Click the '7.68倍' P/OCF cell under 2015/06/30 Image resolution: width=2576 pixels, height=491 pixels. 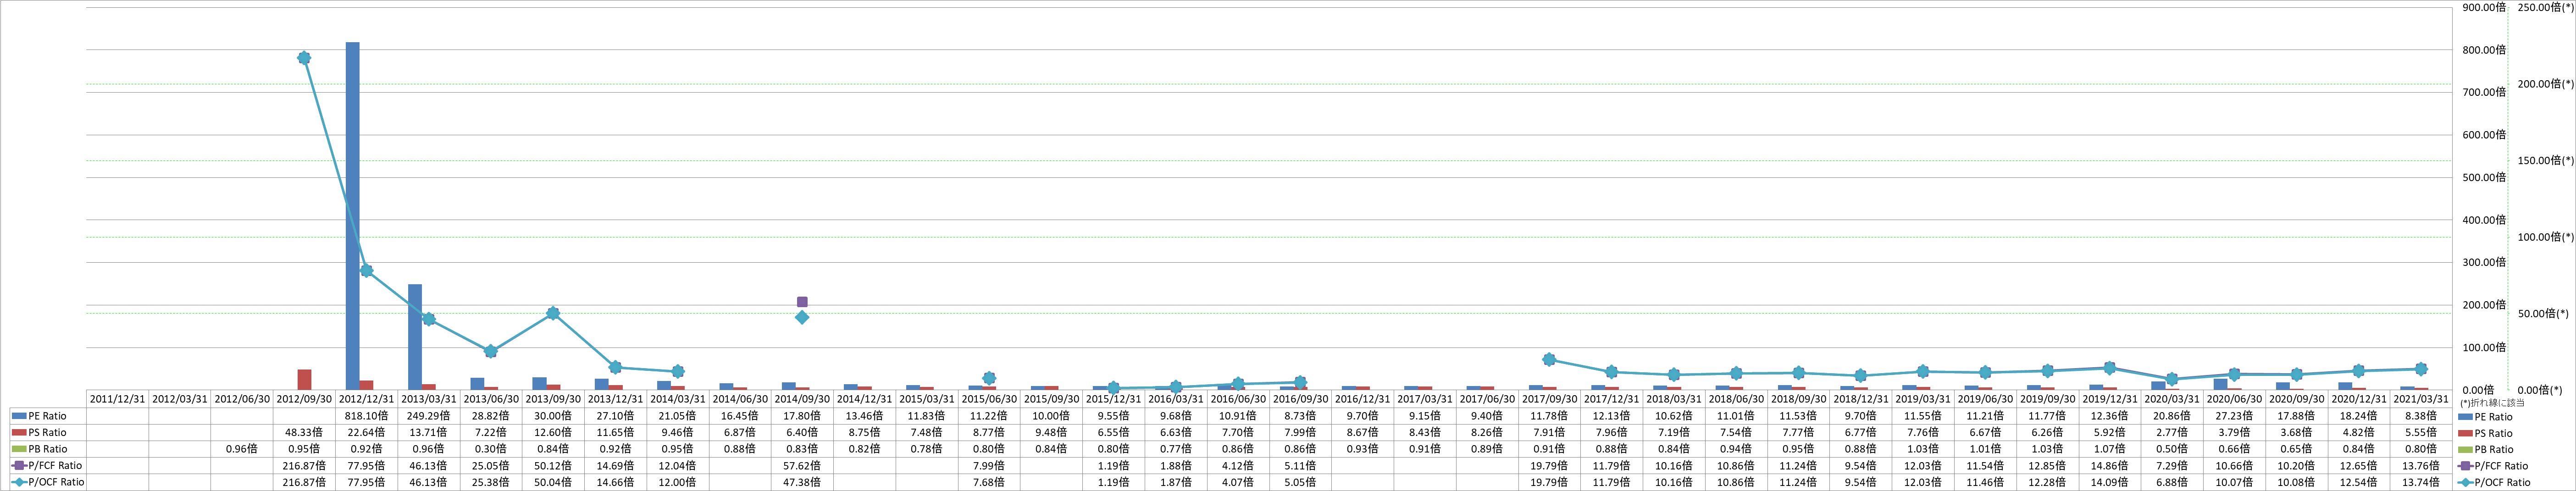[989, 482]
